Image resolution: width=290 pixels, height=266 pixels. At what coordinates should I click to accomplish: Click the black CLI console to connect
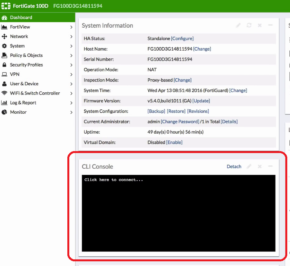pyautogui.click(x=178, y=213)
